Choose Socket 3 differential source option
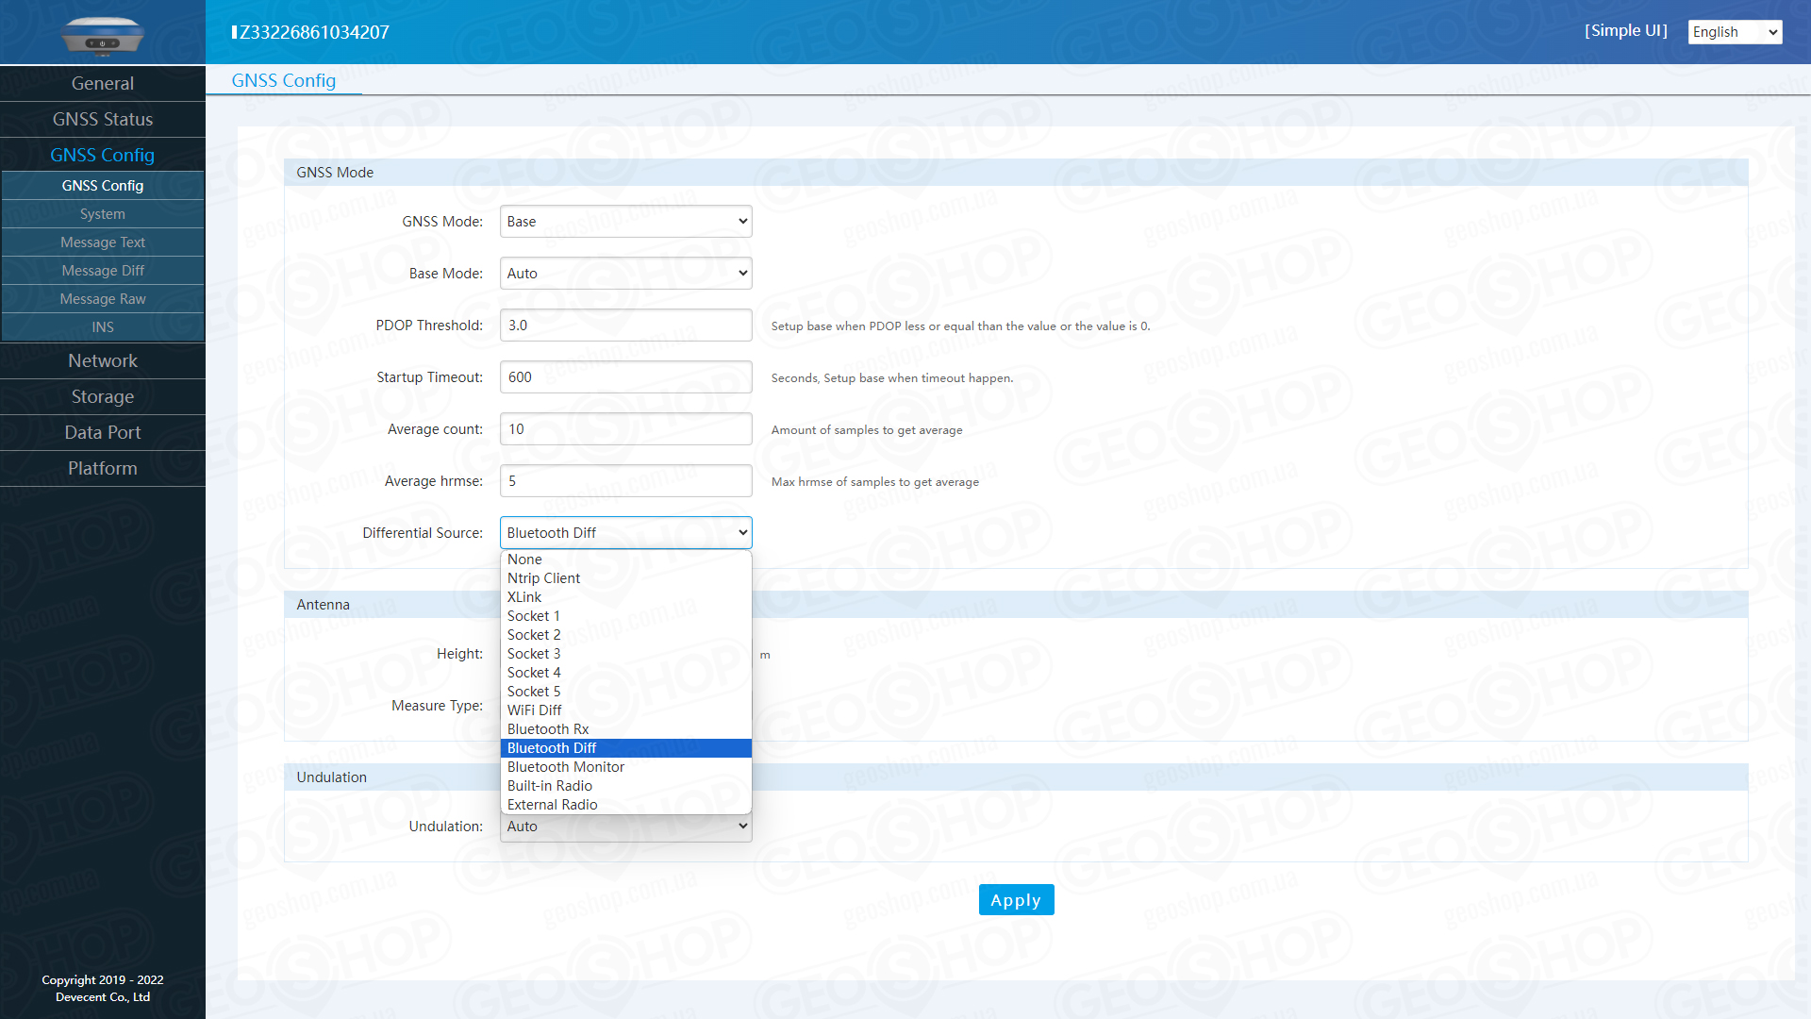 click(x=625, y=654)
